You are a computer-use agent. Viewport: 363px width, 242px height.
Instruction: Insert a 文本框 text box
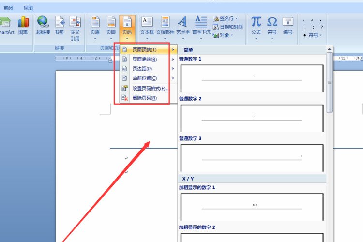point(147,28)
